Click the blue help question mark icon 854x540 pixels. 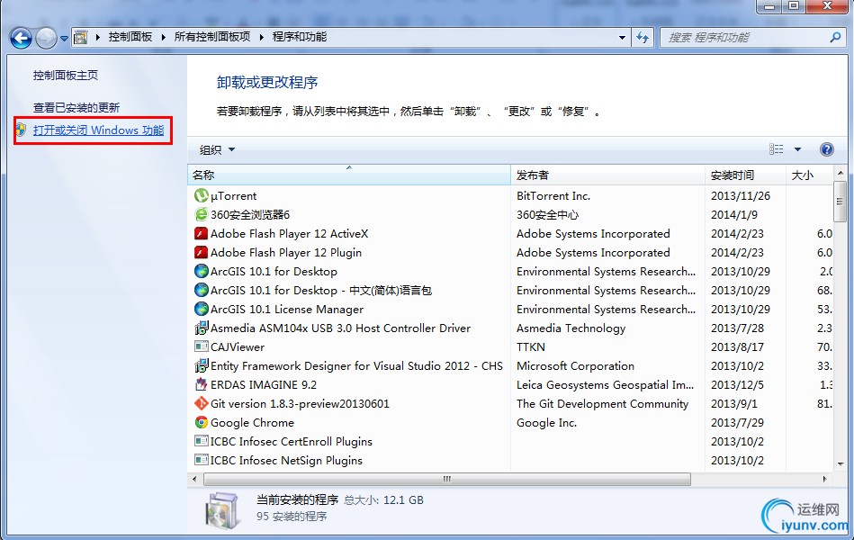(826, 149)
